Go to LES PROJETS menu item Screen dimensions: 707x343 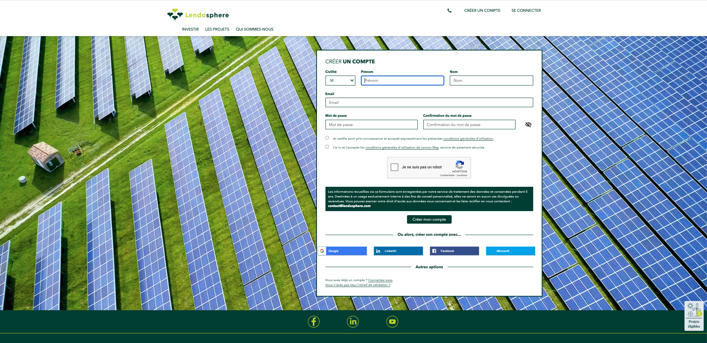217,29
